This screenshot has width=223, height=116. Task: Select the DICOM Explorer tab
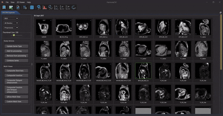tap(9, 13)
